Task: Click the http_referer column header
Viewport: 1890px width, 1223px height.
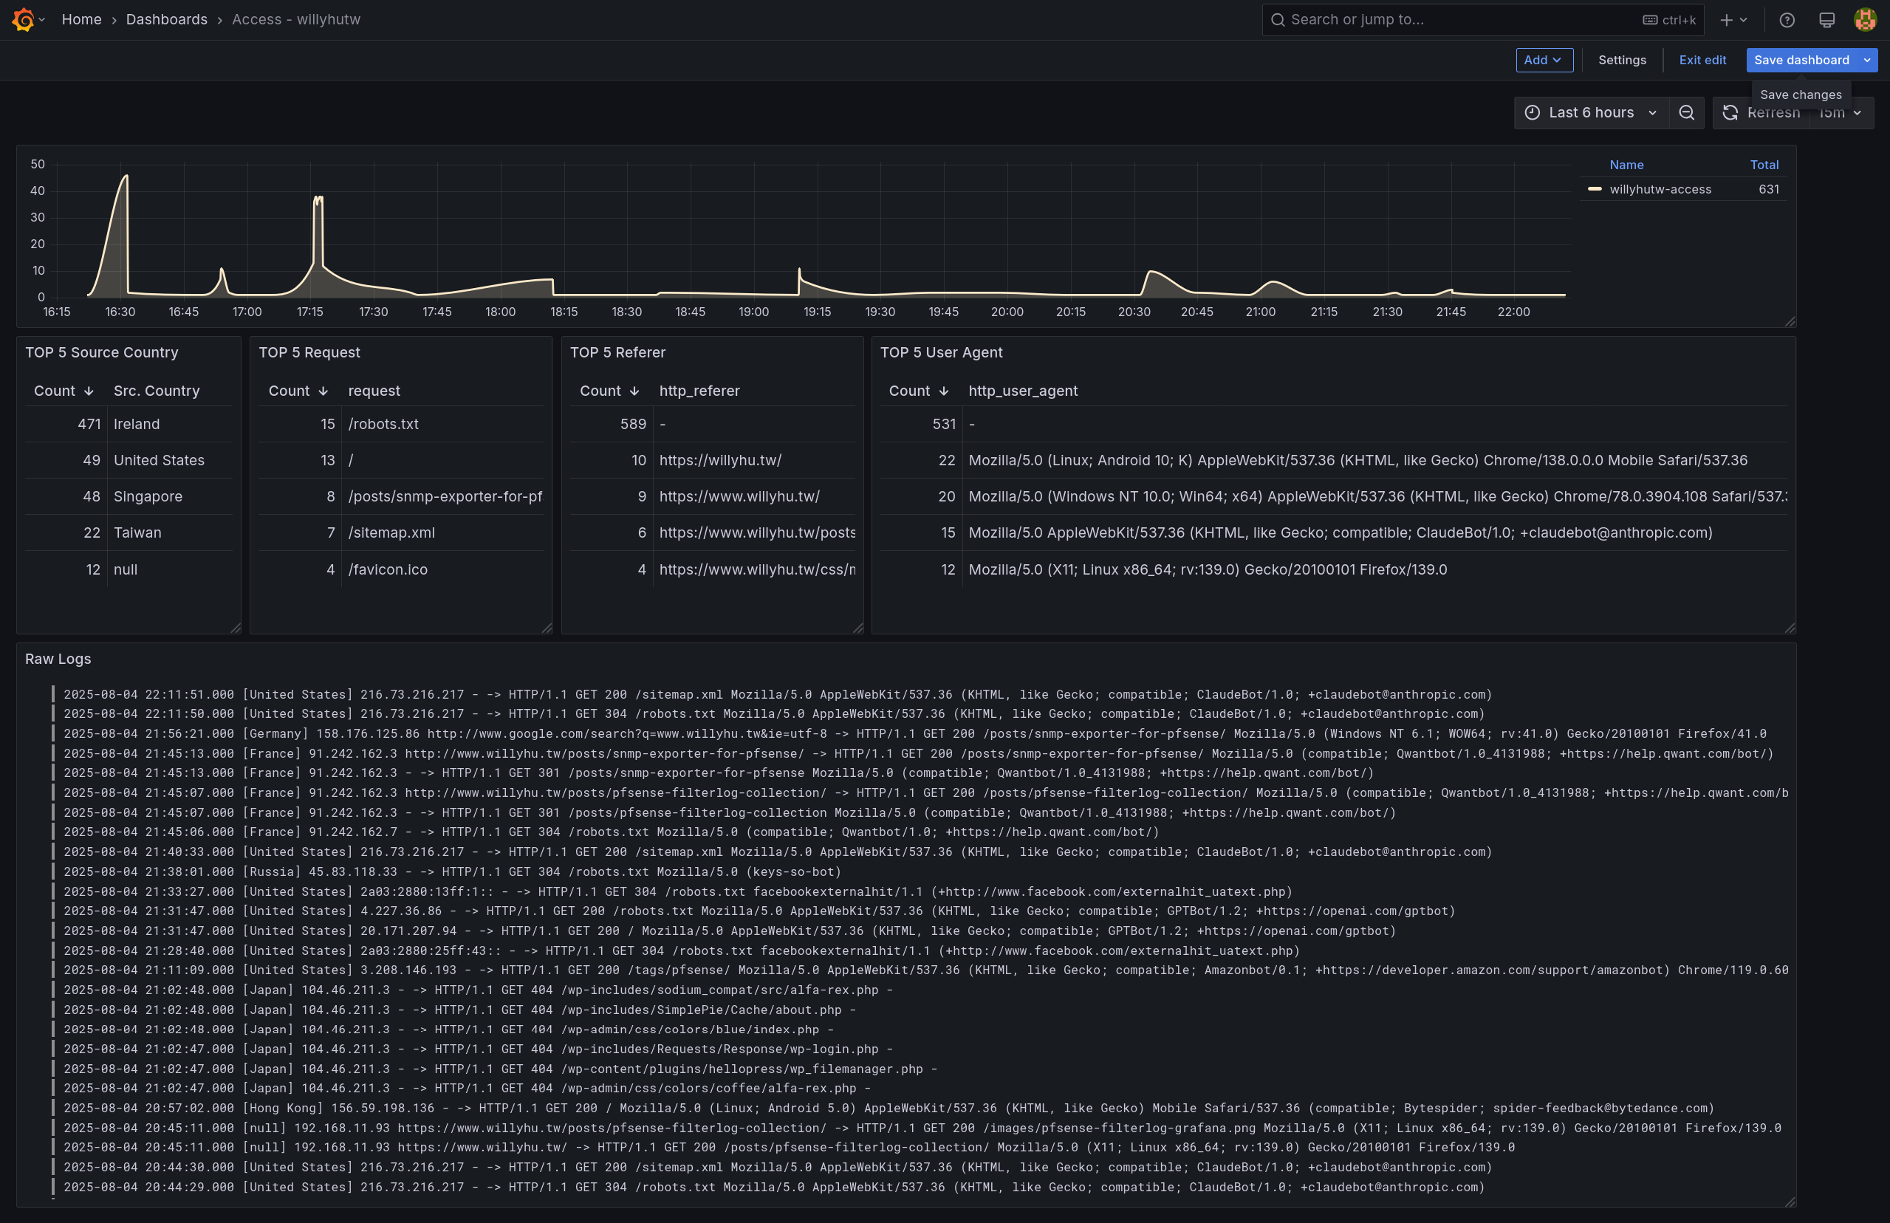Action: click(x=699, y=391)
